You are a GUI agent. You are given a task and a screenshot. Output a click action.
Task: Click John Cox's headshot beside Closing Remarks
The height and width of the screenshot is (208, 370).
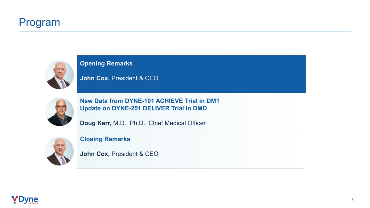(x=59, y=151)
